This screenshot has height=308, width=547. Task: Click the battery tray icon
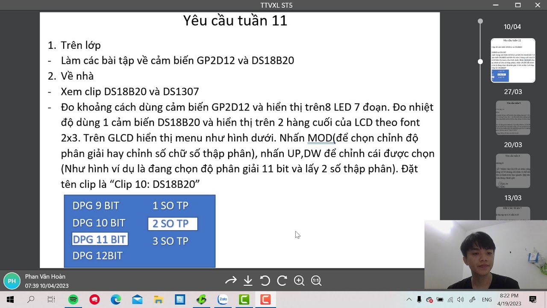coord(440,299)
